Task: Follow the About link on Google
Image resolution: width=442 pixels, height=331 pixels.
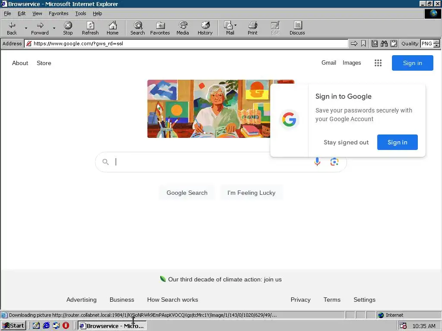Action: pos(20,63)
